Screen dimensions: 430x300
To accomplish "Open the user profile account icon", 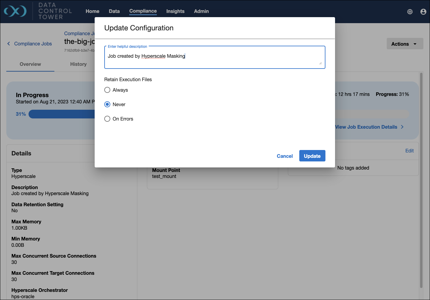I will coord(423,12).
